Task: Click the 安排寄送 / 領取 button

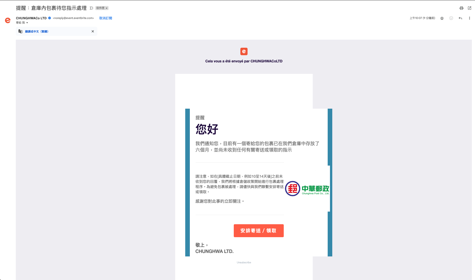Action: [259, 231]
